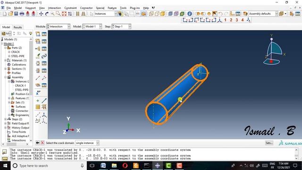
Task: Open the Instances selection filter dropdown
Action: tap(106, 14)
